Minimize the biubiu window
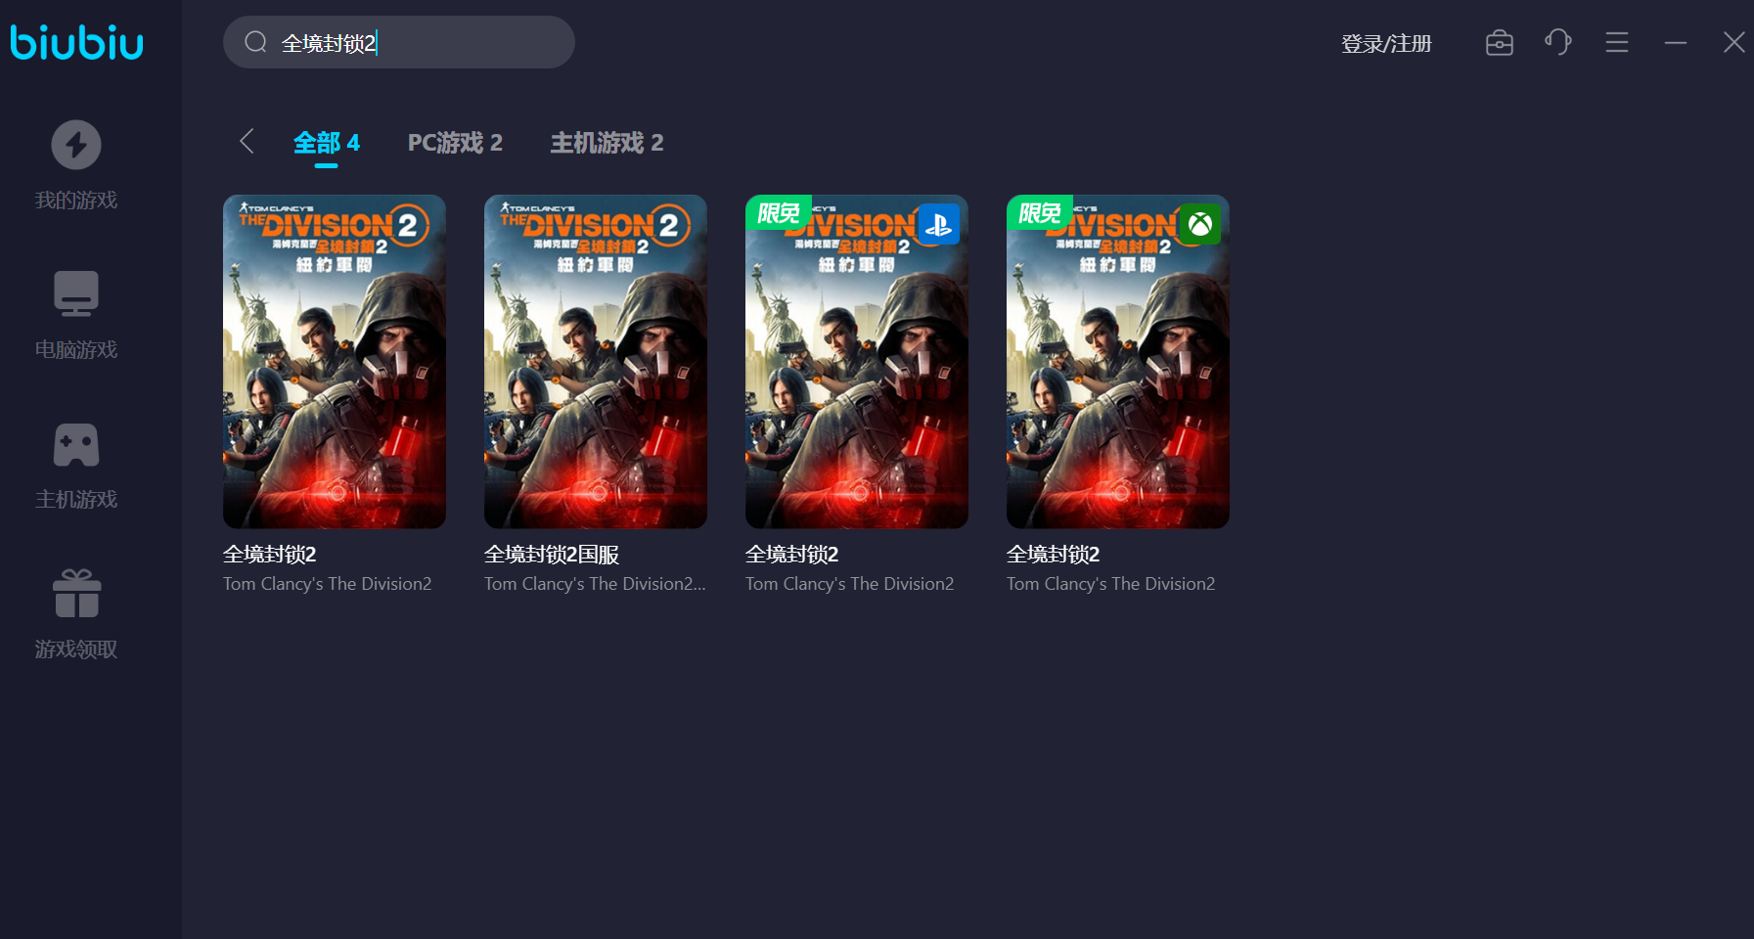Image resolution: width=1754 pixels, height=939 pixels. [1676, 43]
